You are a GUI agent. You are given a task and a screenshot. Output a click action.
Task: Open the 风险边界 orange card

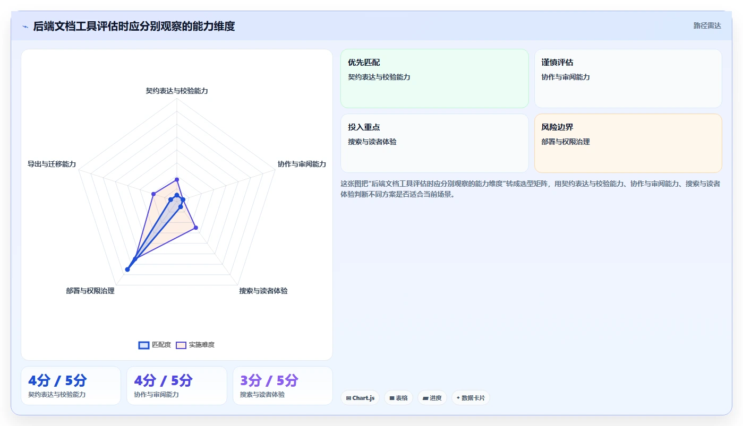628,143
